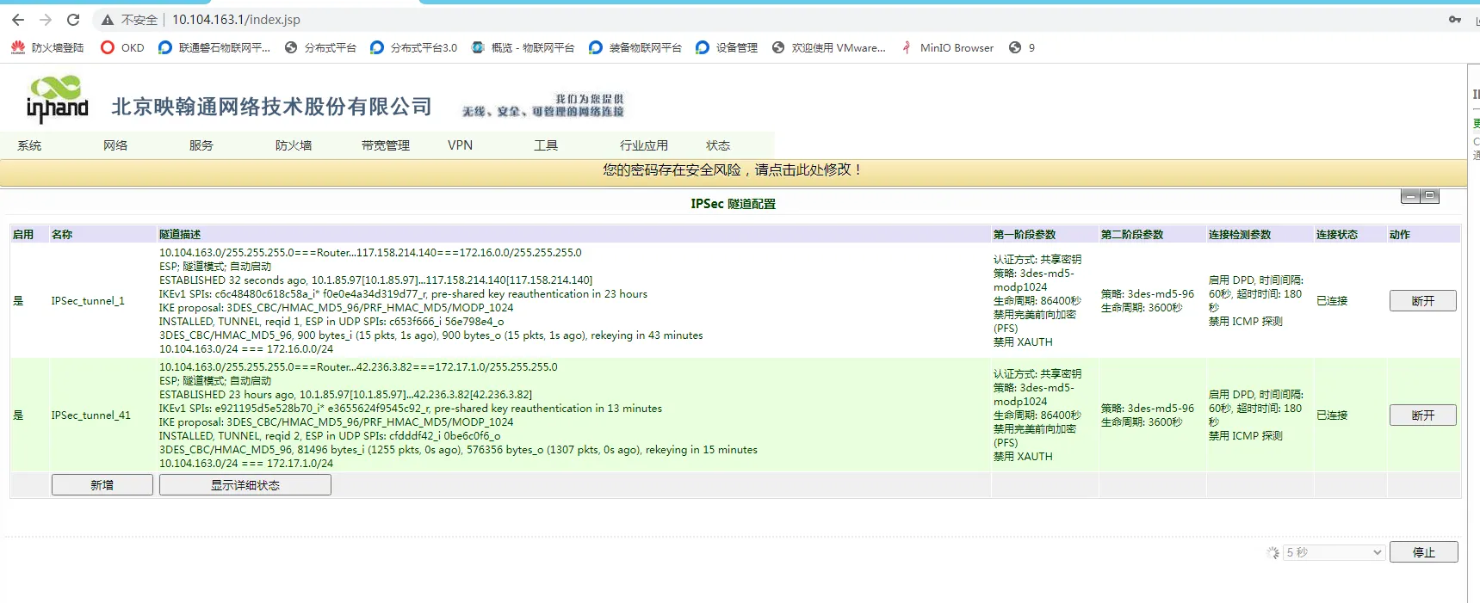1480x603 pixels.
Task: Open the OKD bookmark
Action: pyautogui.click(x=122, y=48)
